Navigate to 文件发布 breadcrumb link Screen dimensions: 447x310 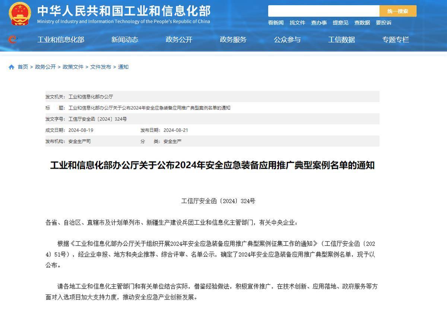(101, 67)
